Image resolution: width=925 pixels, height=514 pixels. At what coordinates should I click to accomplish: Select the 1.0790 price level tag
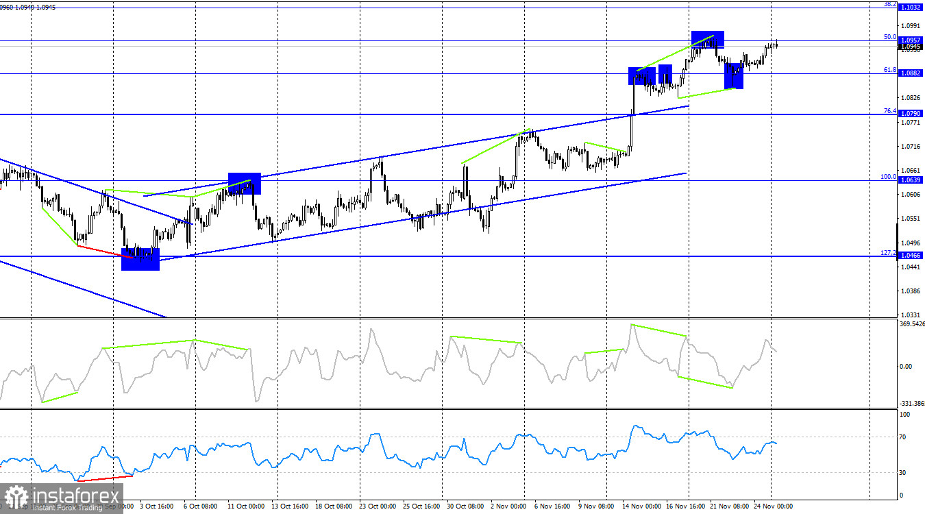tap(911, 114)
